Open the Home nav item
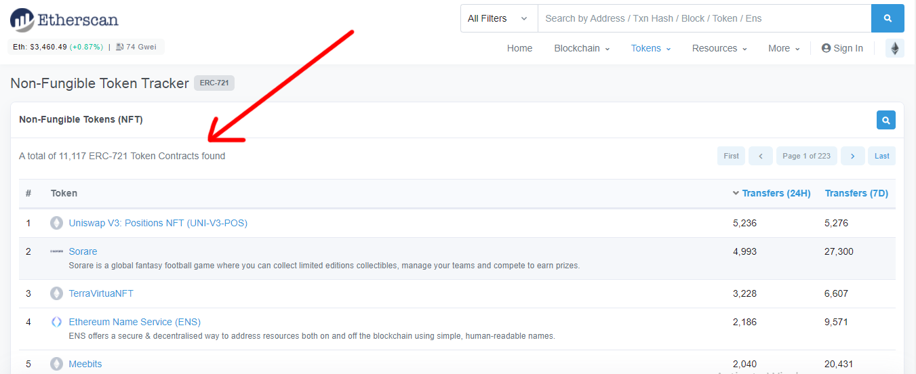 519,48
